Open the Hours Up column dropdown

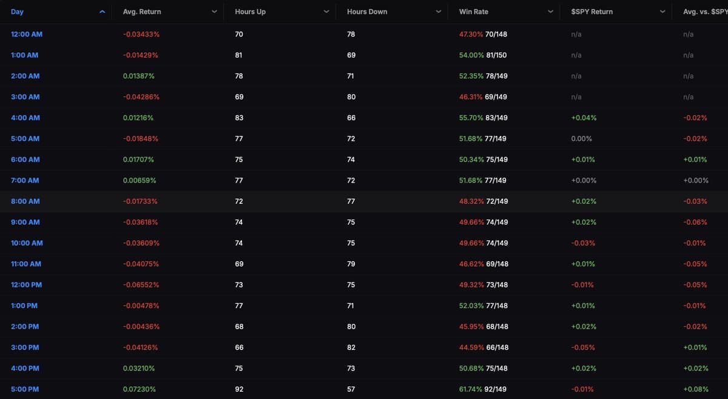[x=326, y=11]
